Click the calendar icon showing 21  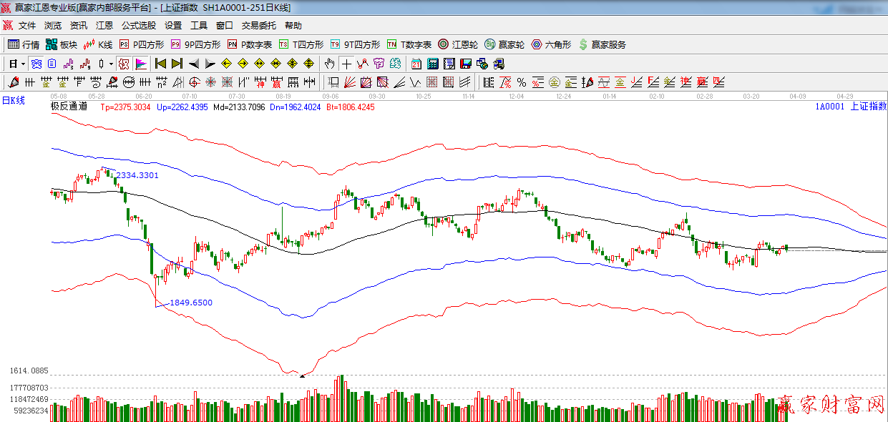(x=416, y=64)
